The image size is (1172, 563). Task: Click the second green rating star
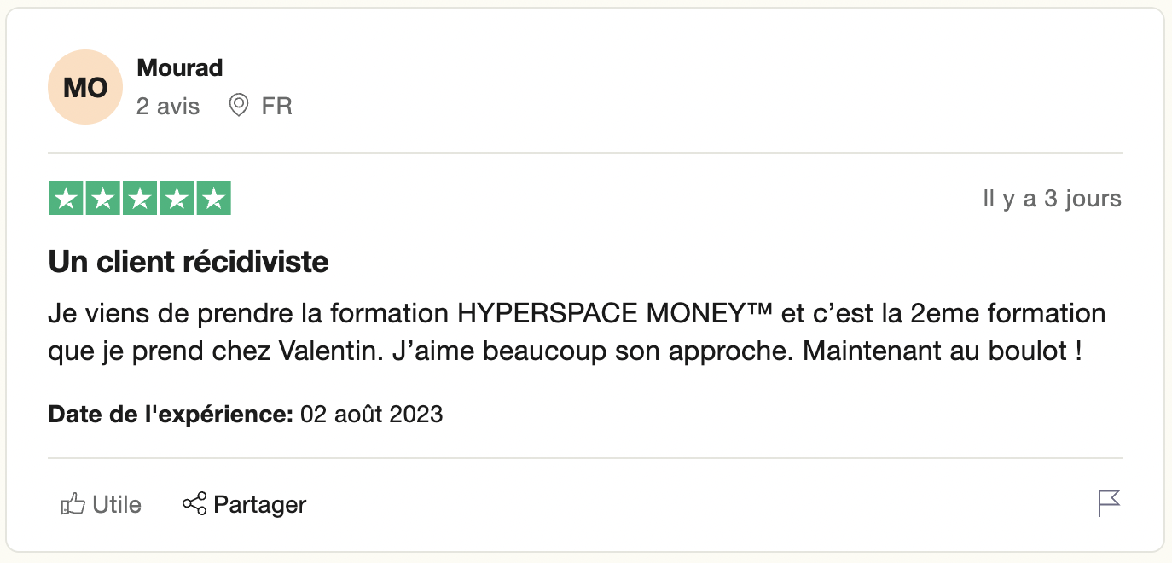[x=102, y=199]
